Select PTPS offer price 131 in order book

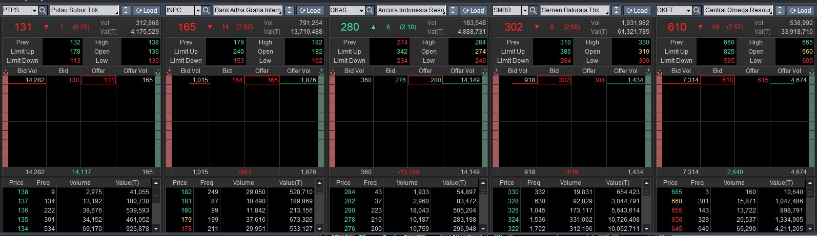point(98,80)
